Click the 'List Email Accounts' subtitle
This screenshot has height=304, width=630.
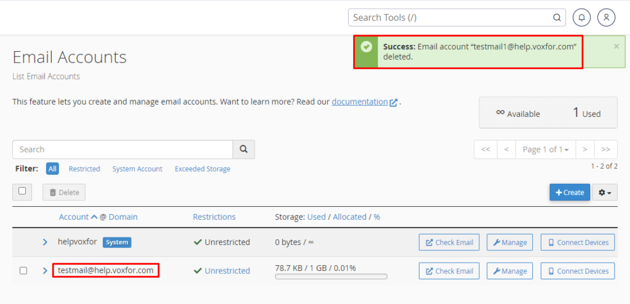[x=46, y=76]
